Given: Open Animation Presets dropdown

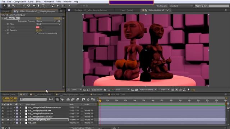Looking at the screenshot, I should tap(46, 21).
